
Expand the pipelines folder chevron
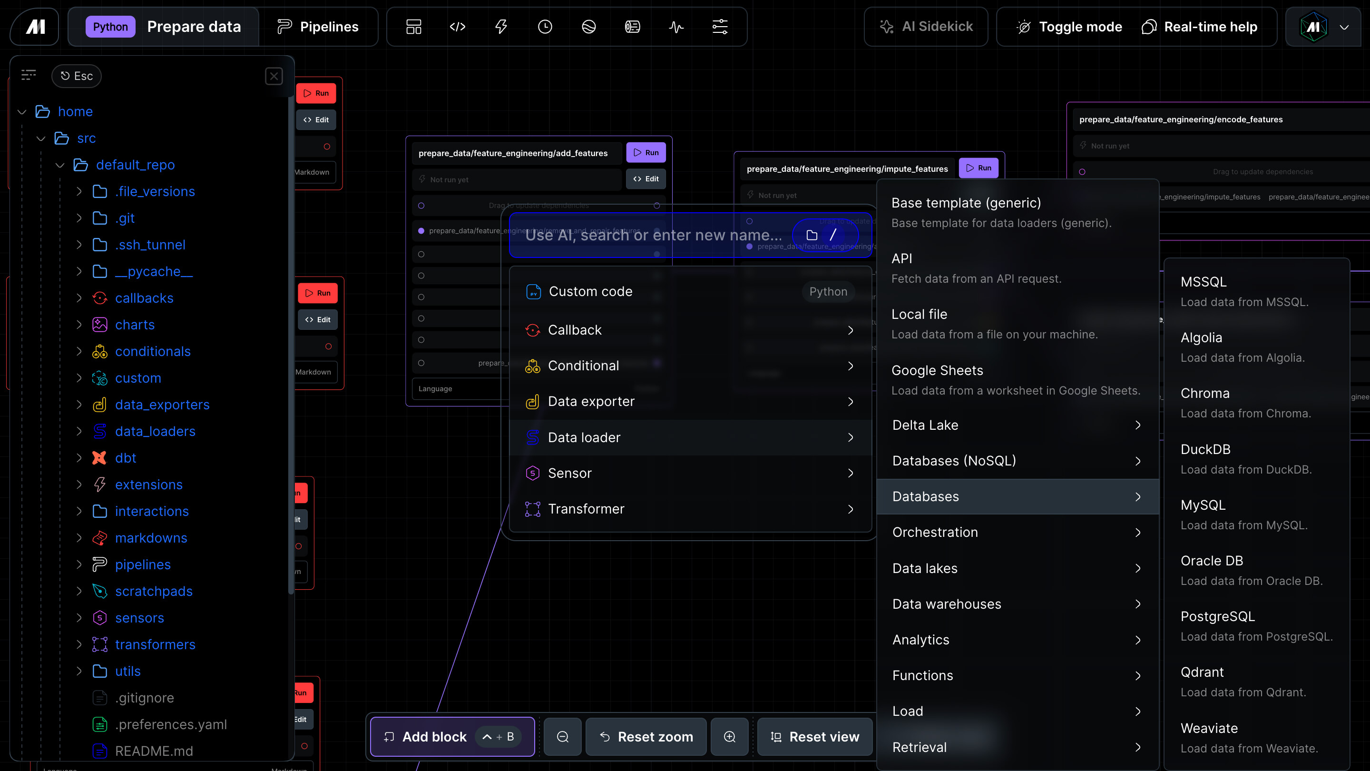pyautogui.click(x=79, y=564)
